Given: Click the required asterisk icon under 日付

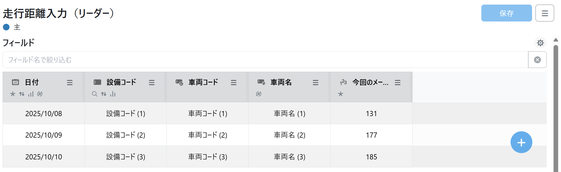Looking at the screenshot, I should pyautogui.click(x=13, y=94).
